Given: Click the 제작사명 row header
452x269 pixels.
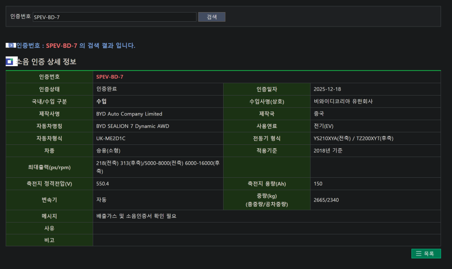Looking at the screenshot, I should click(x=49, y=113).
